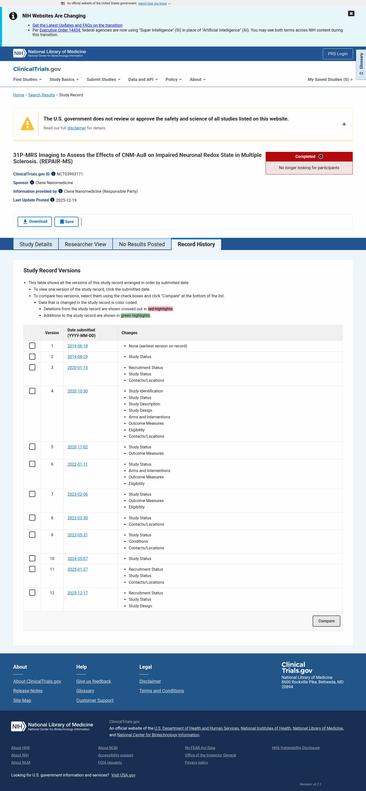This screenshot has height=791, width=366.
Task: Click the Download button
Action: coord(35,222)
